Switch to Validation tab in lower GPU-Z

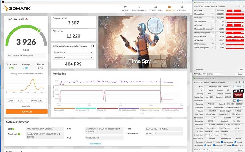tap(221, 82)
